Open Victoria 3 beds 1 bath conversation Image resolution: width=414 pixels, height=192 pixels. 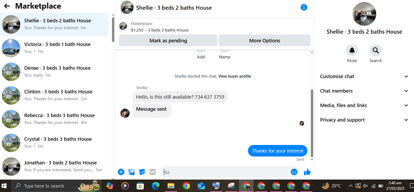55,48
